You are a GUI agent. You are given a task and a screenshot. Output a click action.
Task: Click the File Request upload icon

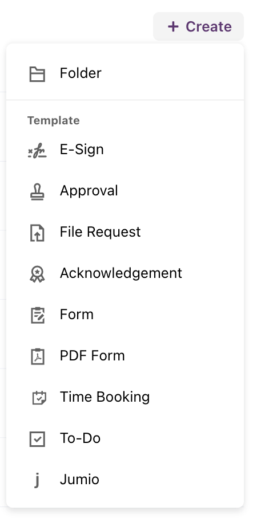click(37, 233)
